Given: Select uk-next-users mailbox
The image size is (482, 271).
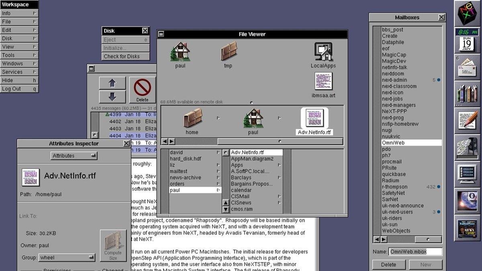Looking at the screenshot, I should [411, 212].
